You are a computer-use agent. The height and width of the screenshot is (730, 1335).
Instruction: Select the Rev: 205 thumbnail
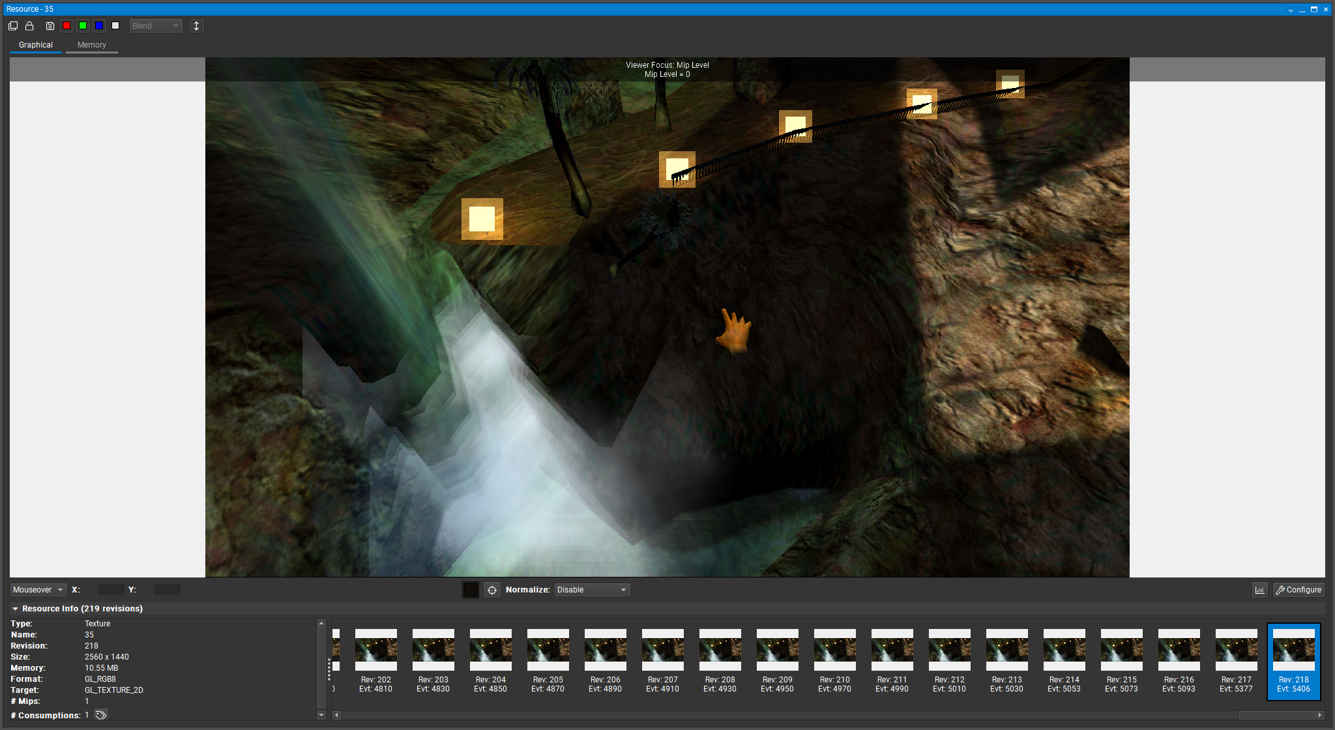click(548, 660)
